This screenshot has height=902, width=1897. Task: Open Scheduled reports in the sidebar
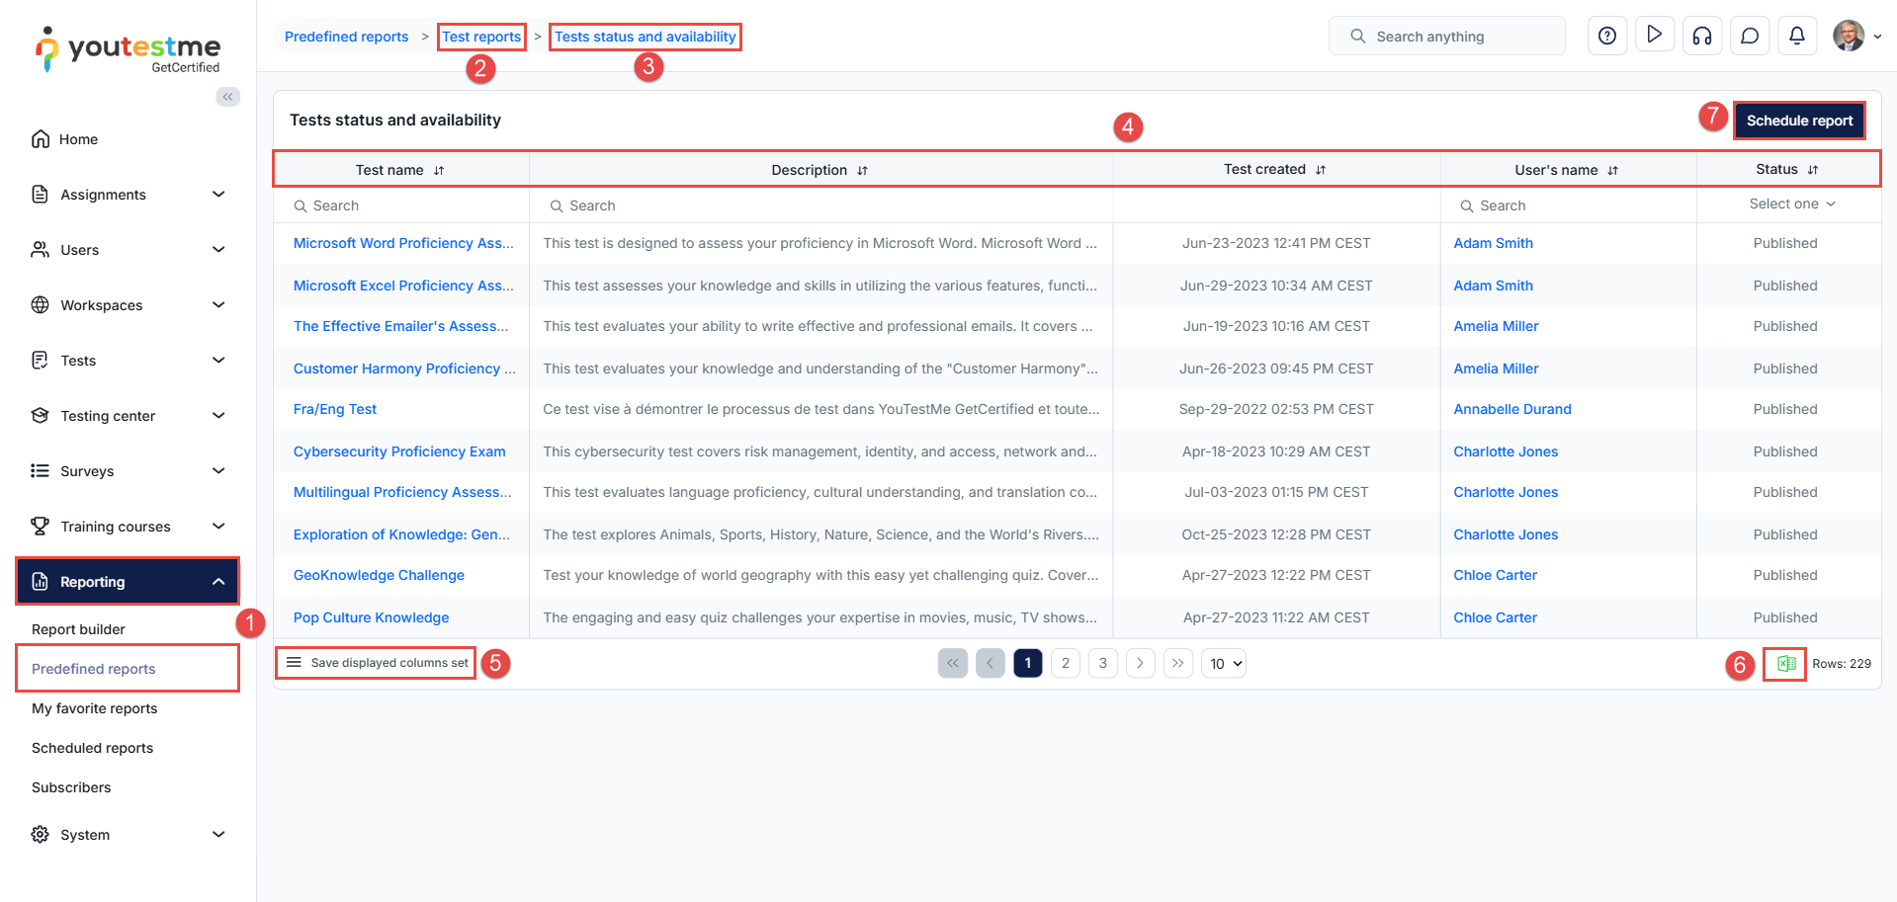(x=93, y=748)
